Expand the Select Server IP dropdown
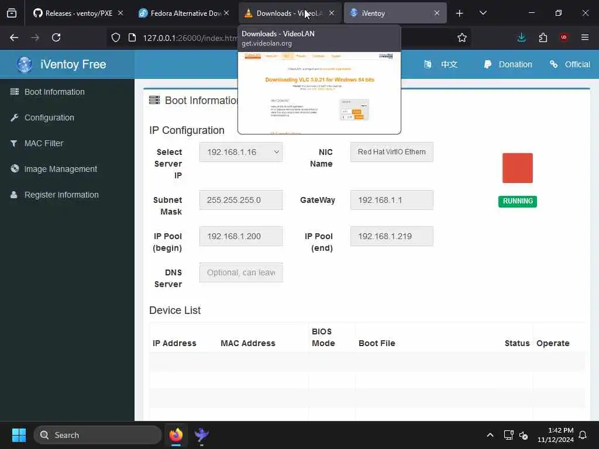 point(240,152)
